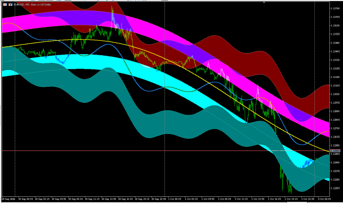Screen dimensions: 343x203
Task: Click the 29 Sep 2026 time label
Action: point(8,199)
